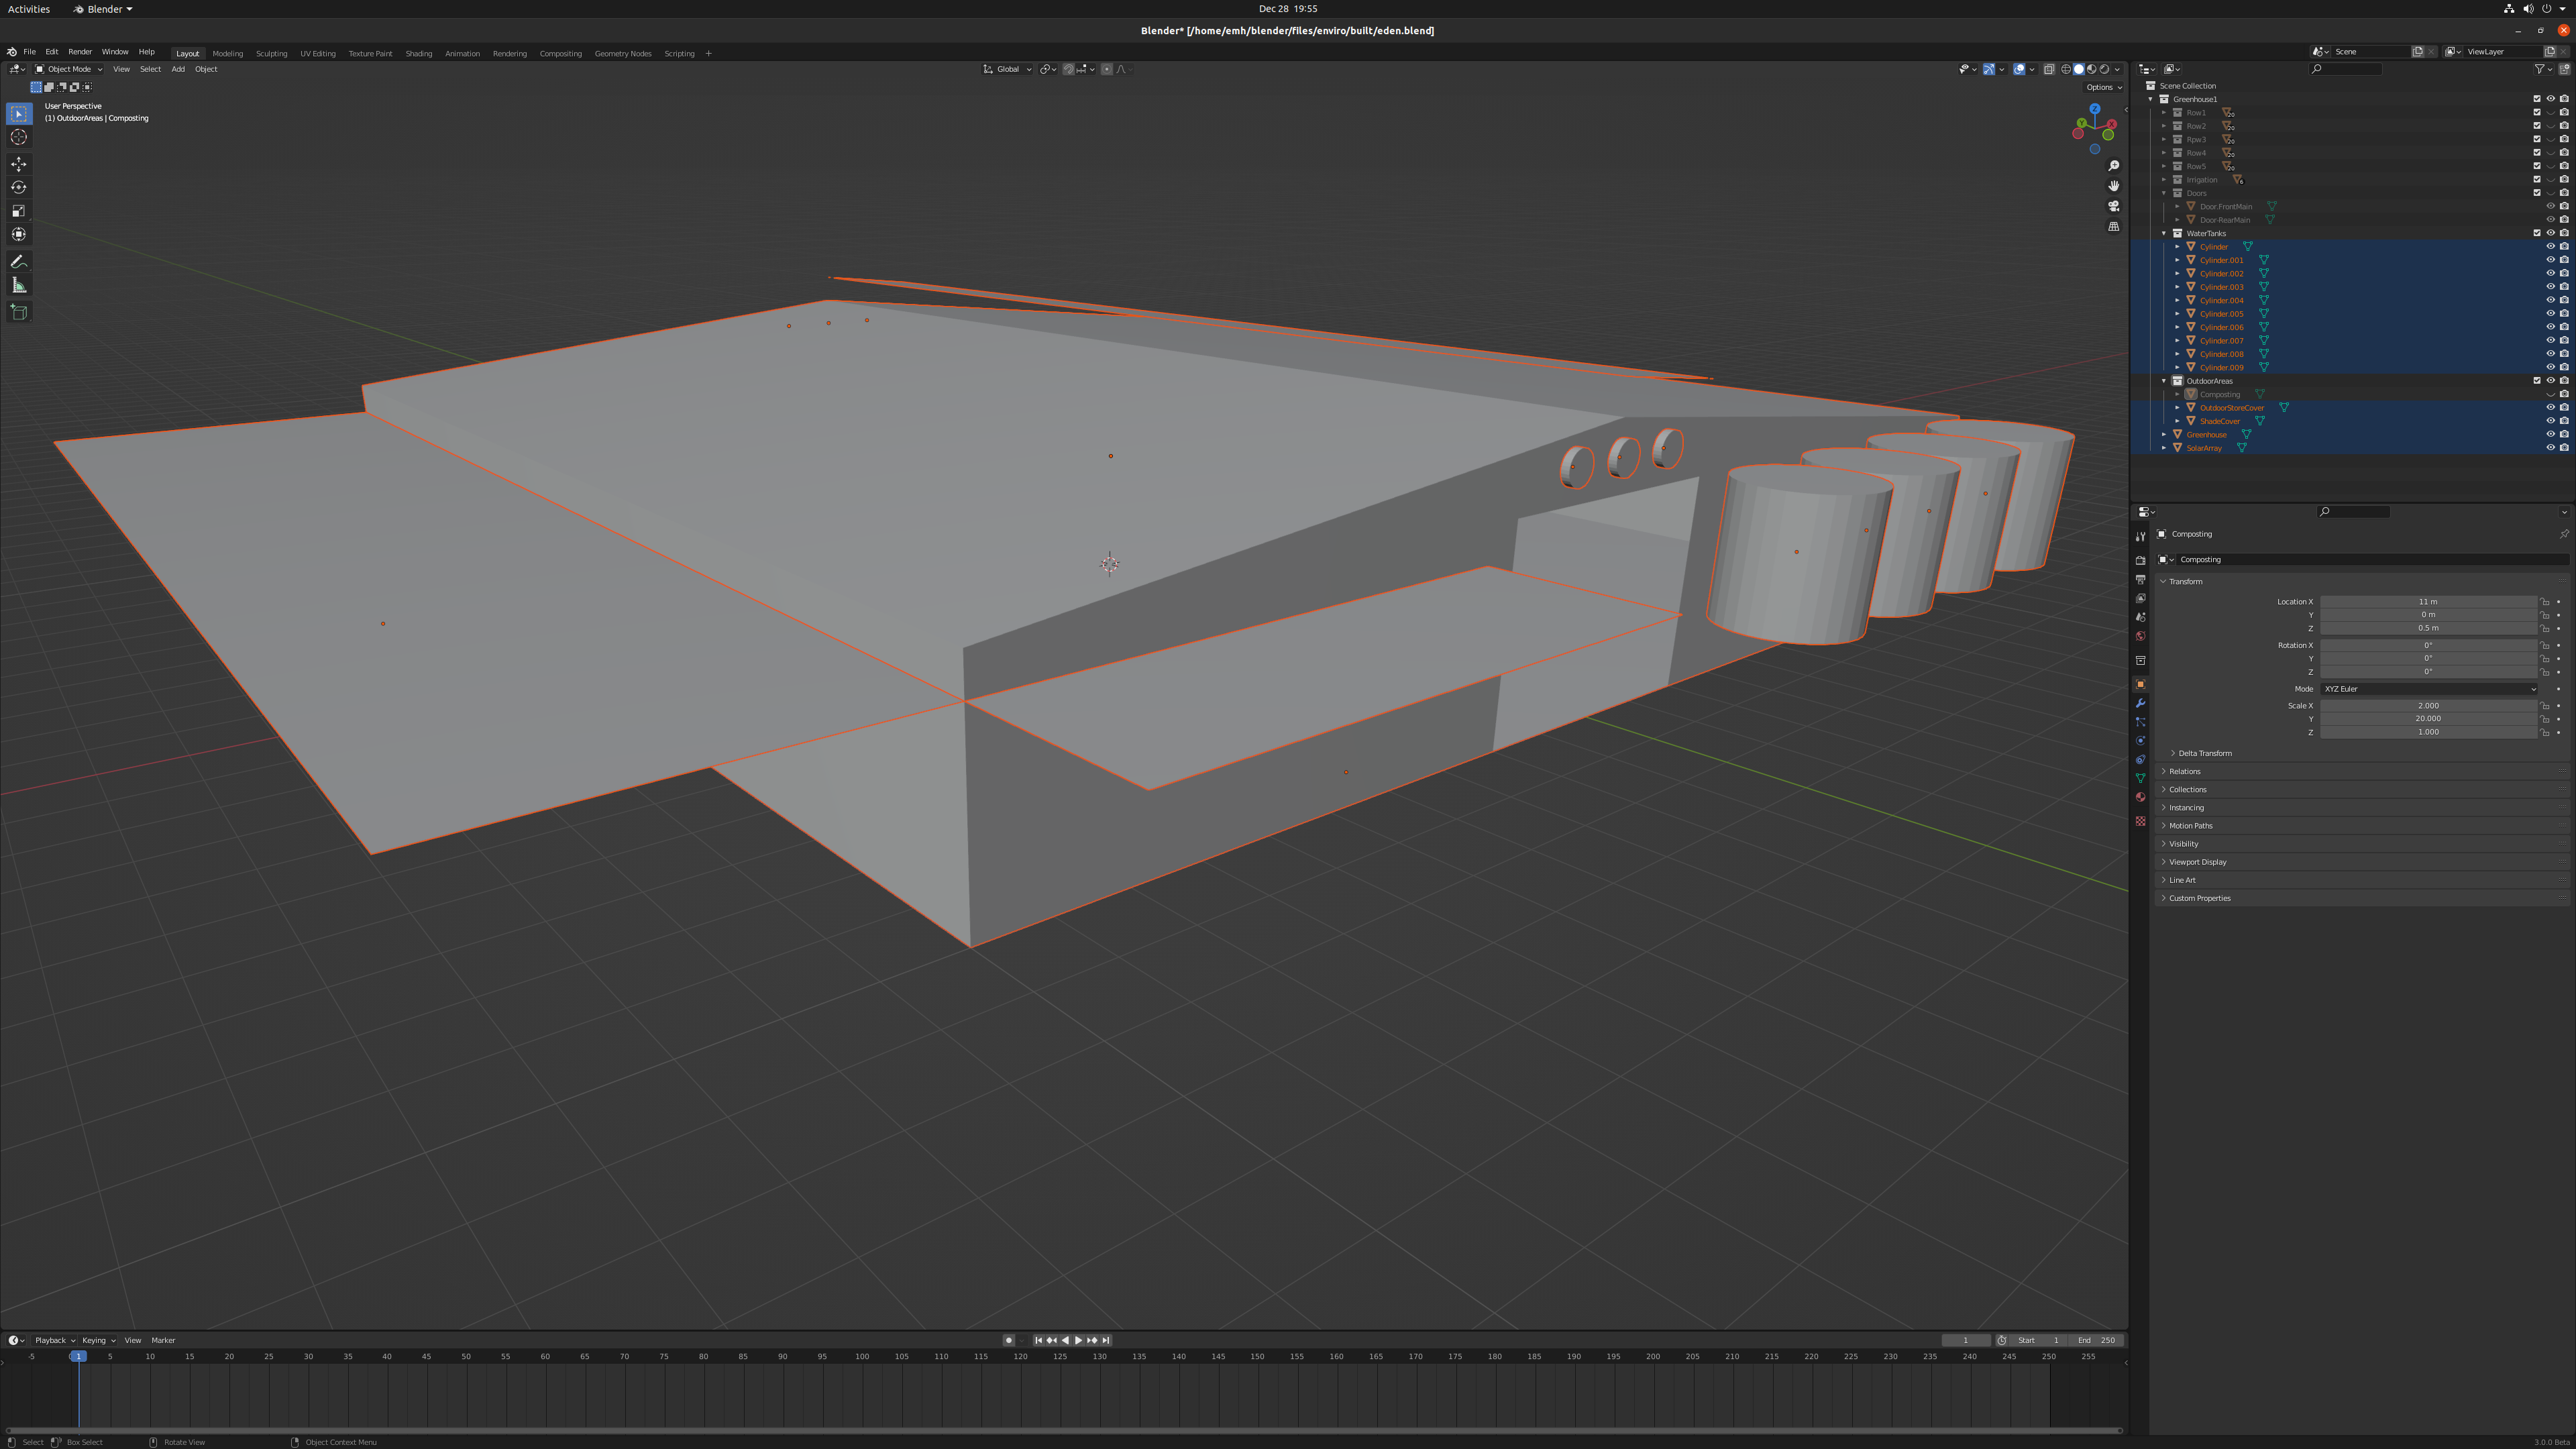Screen dimensions: 2576x1449
Task: Open the Render properties tab
Action: click(2140, 561)
